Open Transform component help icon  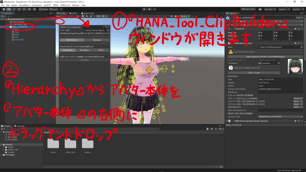295,29
